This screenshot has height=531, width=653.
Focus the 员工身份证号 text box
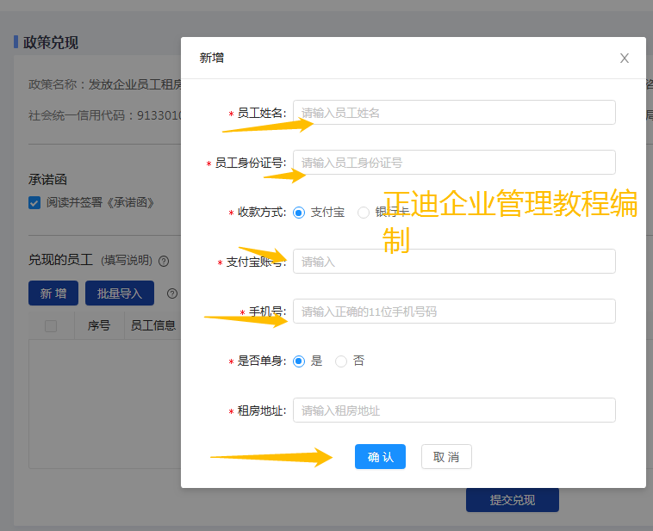[454, 163]
